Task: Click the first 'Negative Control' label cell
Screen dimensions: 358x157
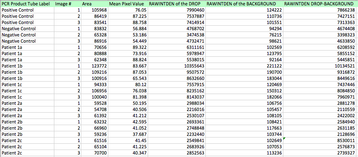Action: click(x=27, y=29)
